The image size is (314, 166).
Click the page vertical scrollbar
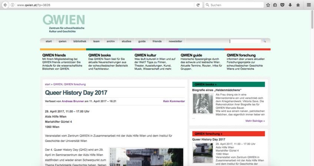pyautogui.click(x=312, y=19)
